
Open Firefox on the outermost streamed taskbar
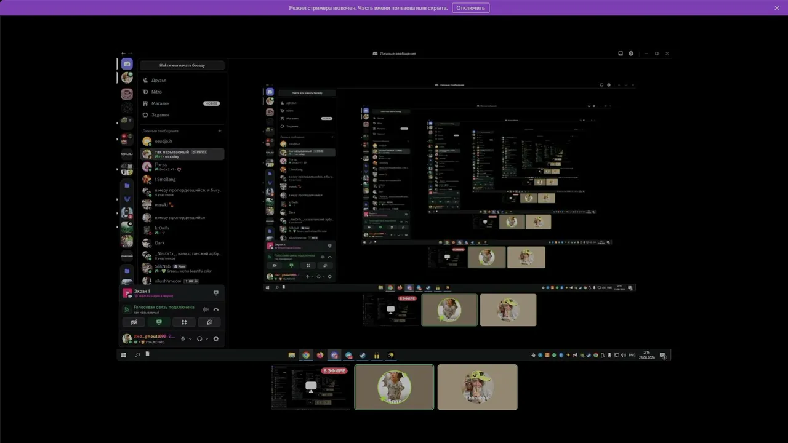point(320,355)
